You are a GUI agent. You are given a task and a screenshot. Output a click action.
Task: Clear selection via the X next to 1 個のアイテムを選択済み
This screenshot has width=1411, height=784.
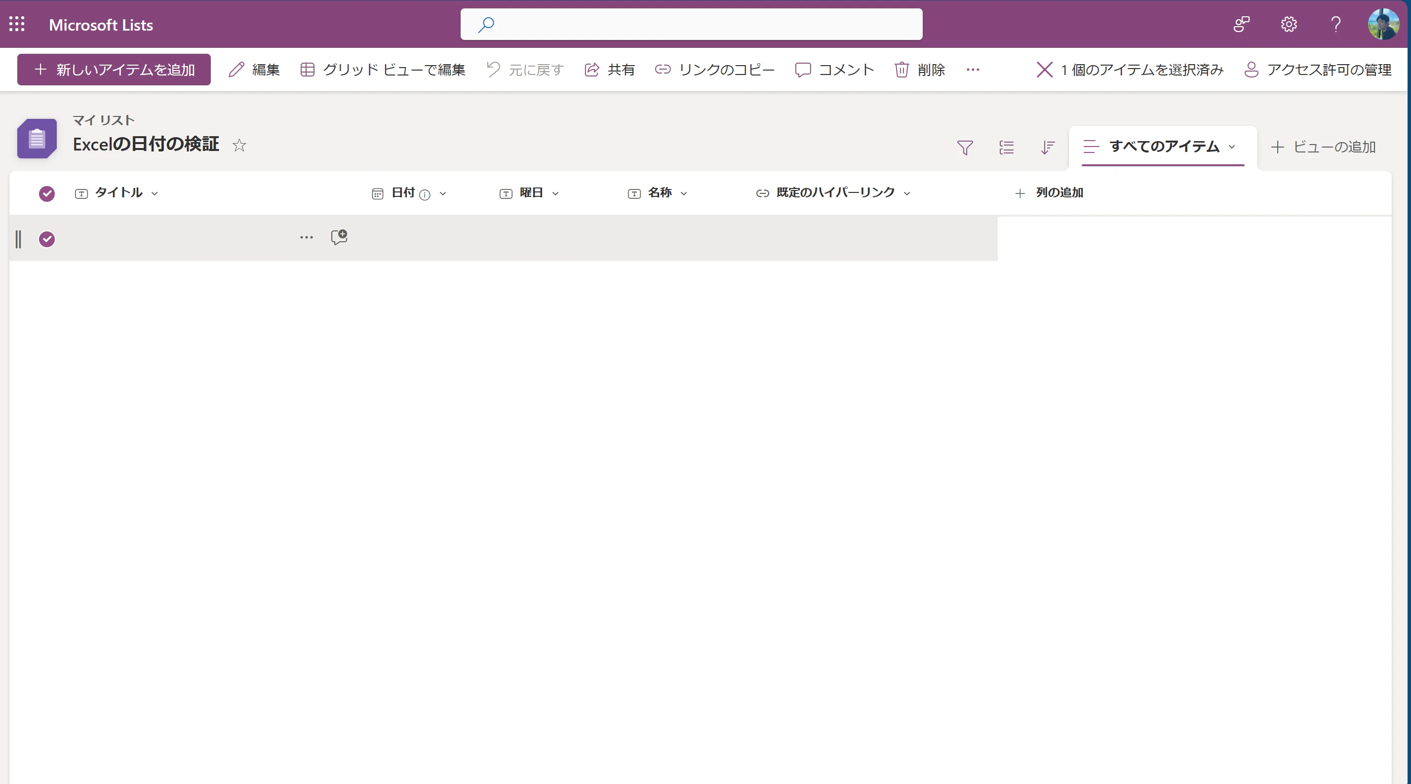point(1044,70)
